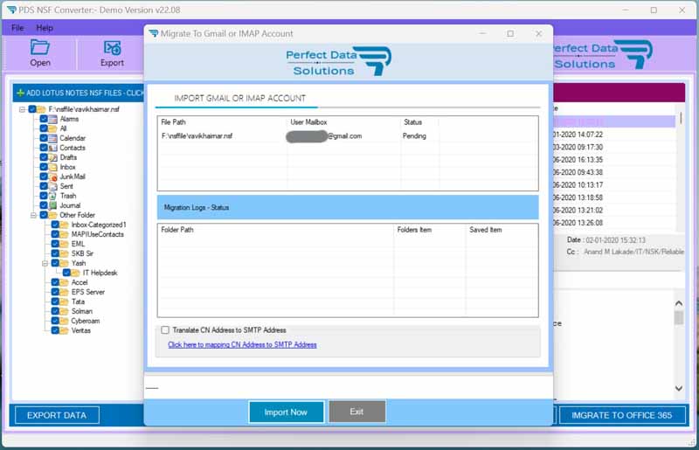The image size is (699, 450).
Task: Uncheck the Other Folder checkbox
Action: point(44,215)
